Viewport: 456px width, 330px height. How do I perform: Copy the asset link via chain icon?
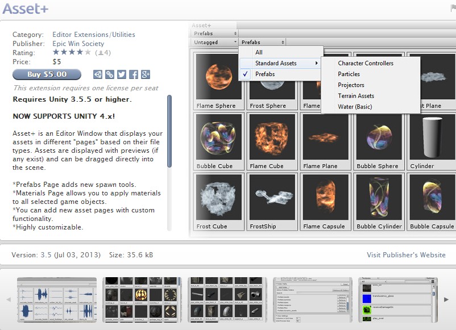pos(110,74)
